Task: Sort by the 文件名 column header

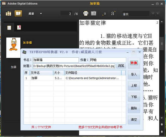Action: (42, 73)
